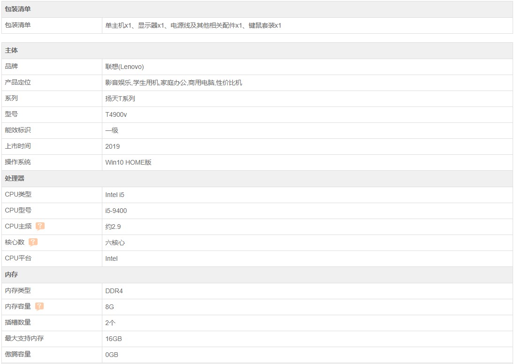The height and width of the screenshot is (364, 514).
Task: Click the Win10 HOME版 operating system value
Action: (128, 162)
